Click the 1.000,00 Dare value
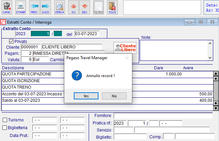Viewport: 219px width, 141px height. [174, 74]
